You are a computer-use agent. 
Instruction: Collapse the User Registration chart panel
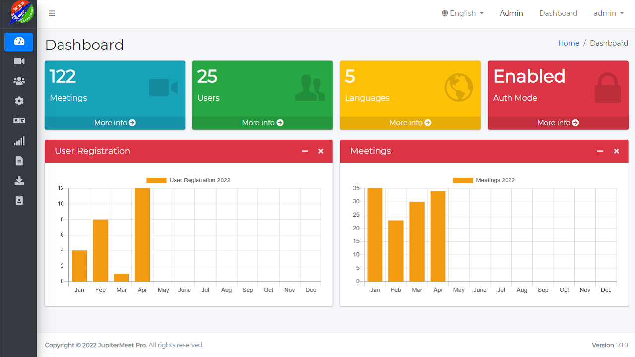305,151
